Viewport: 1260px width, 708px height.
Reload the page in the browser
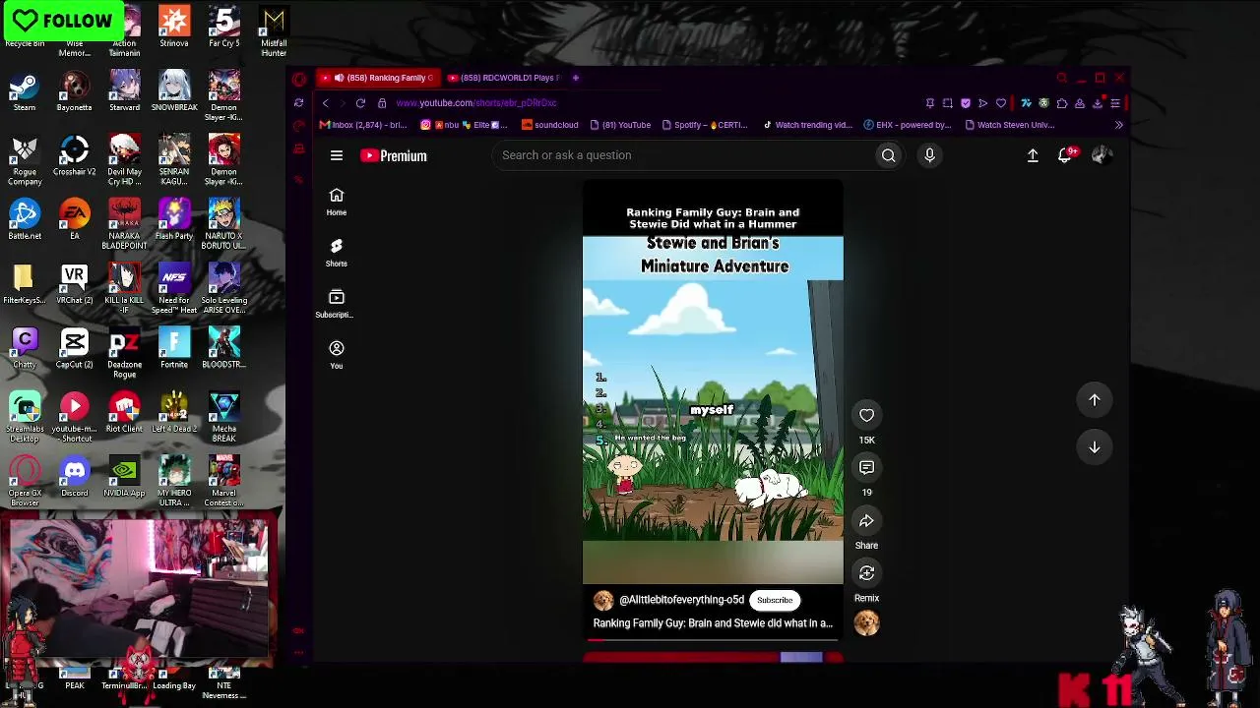tap(360, 103)
